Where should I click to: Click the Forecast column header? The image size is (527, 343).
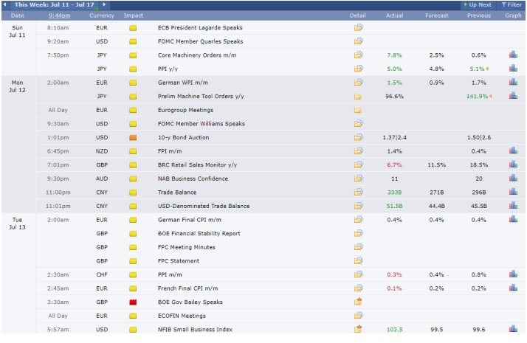pos(437,15)
